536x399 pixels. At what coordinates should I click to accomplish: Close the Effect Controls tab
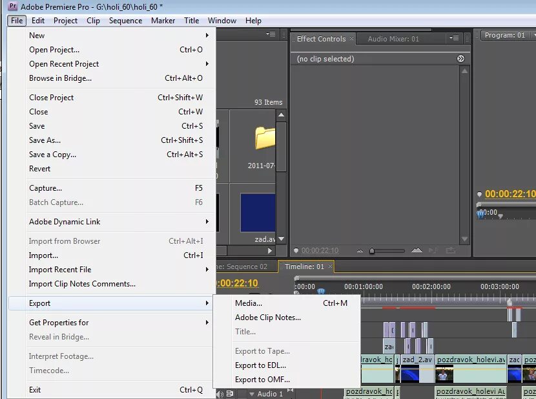[x=351, y=38]
